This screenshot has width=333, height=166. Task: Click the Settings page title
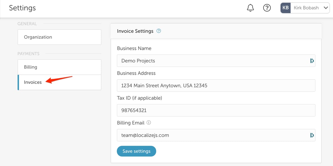coord(22,8)
